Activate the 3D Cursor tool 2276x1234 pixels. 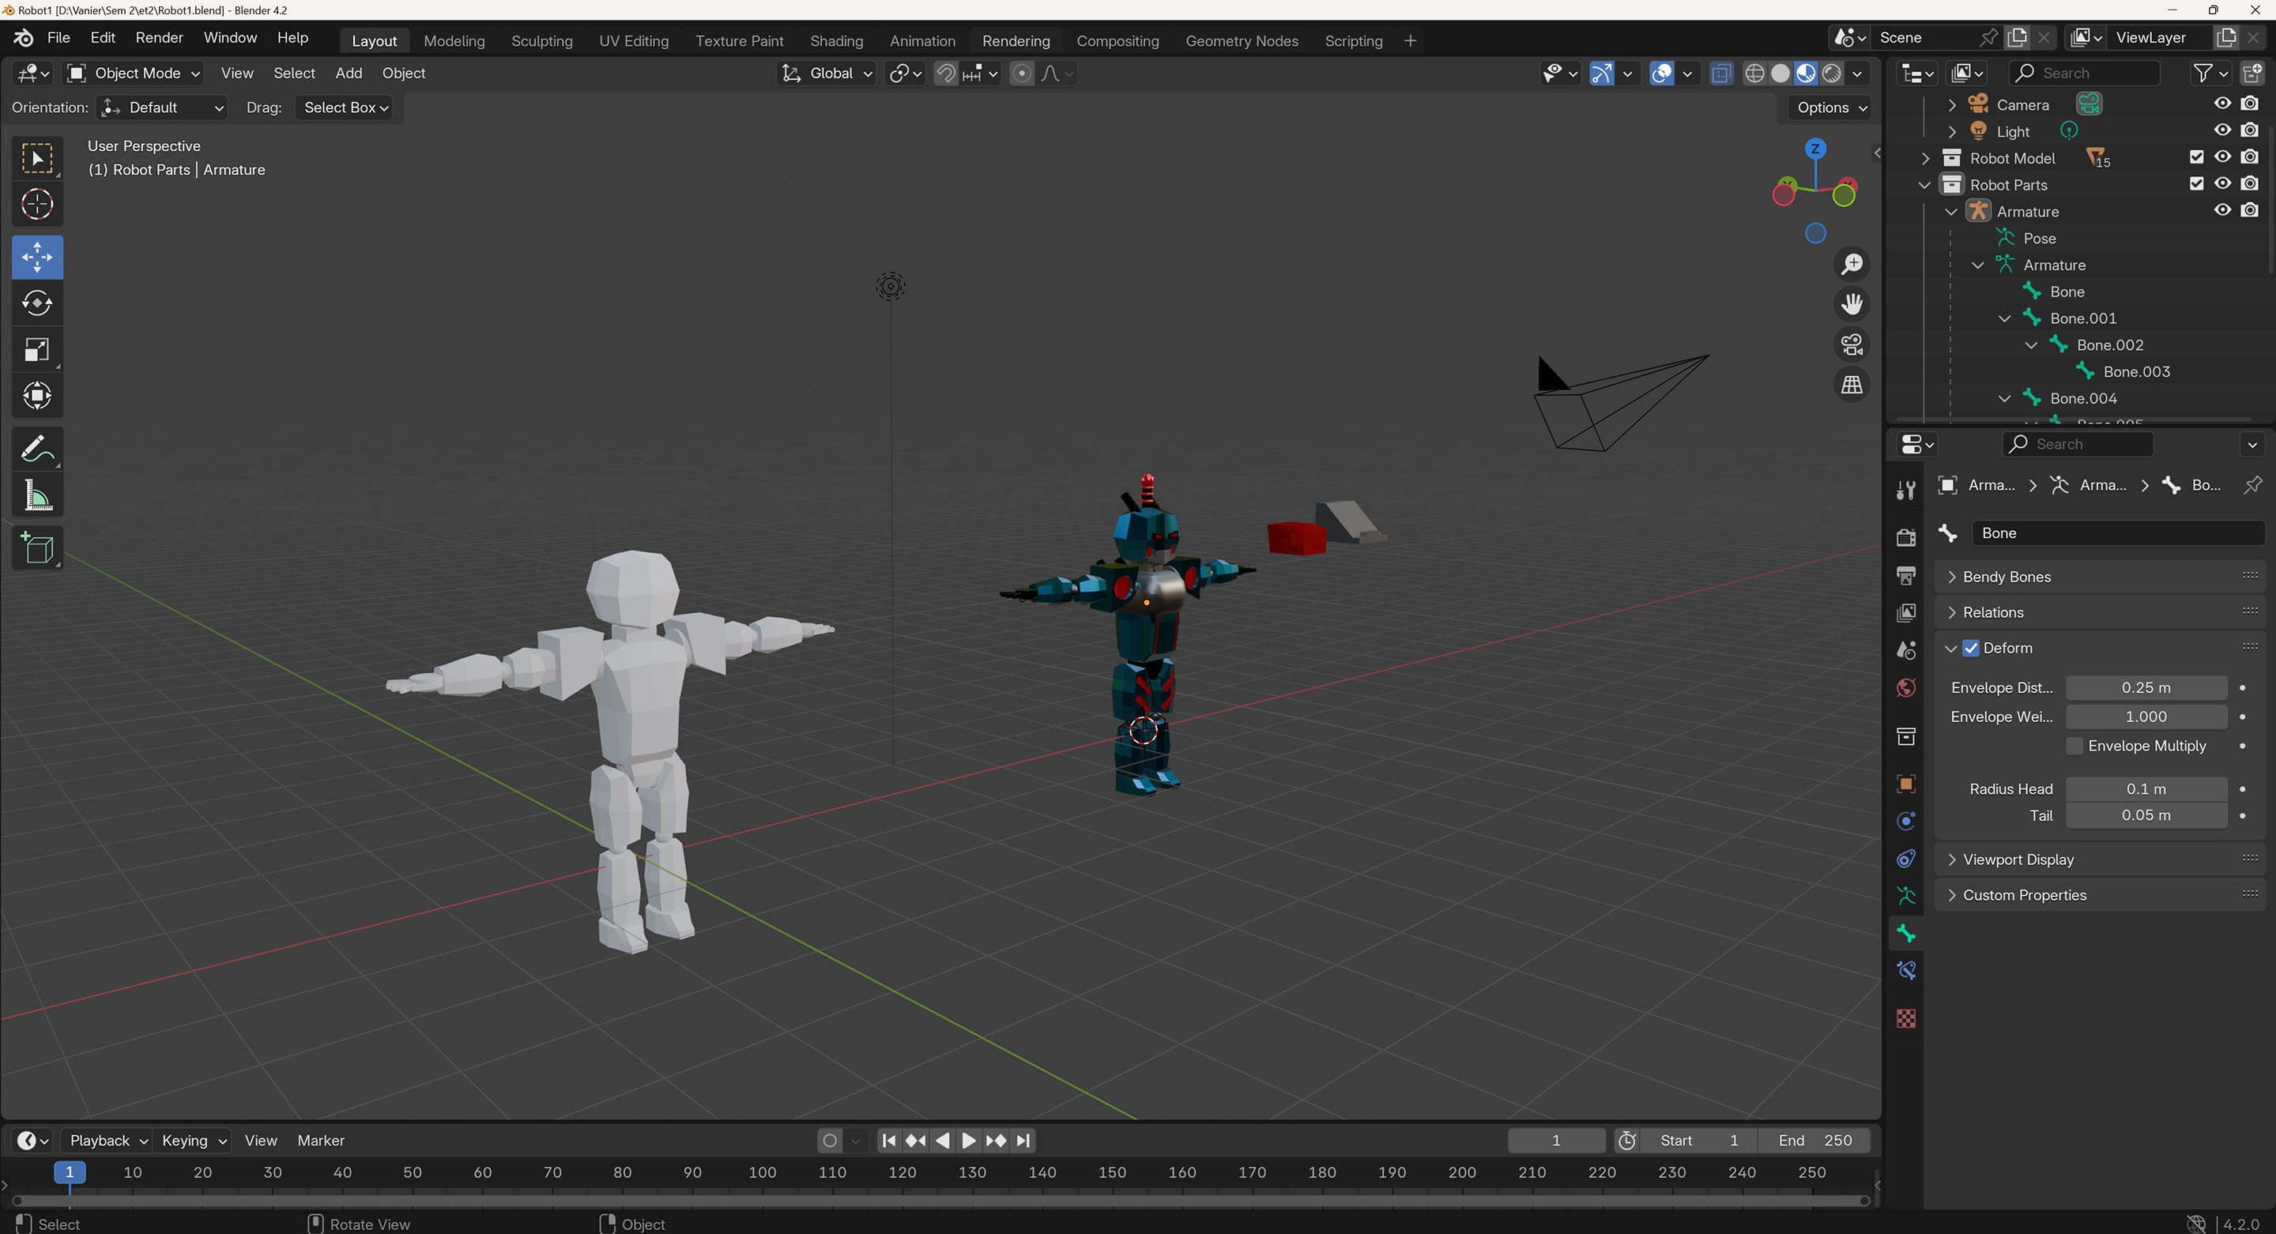[x=37, y=204]
